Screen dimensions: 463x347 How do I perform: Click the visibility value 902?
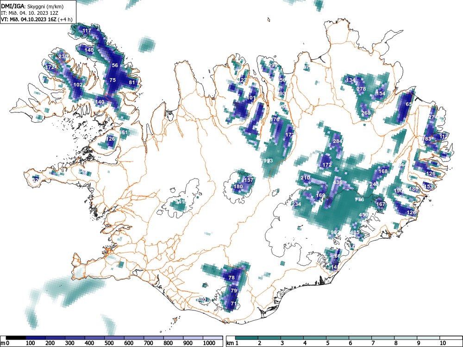point(335,232)
